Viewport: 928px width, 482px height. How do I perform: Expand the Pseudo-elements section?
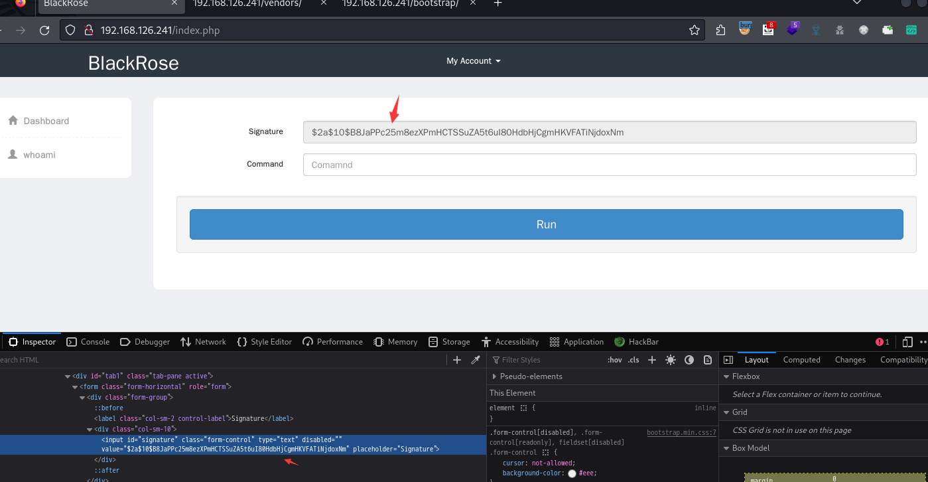coord(494,376)
